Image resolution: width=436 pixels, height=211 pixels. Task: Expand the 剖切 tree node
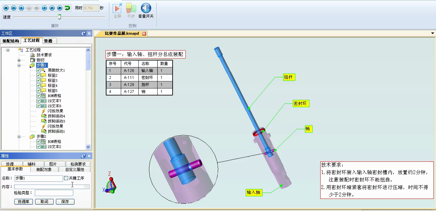click(19, 60)
